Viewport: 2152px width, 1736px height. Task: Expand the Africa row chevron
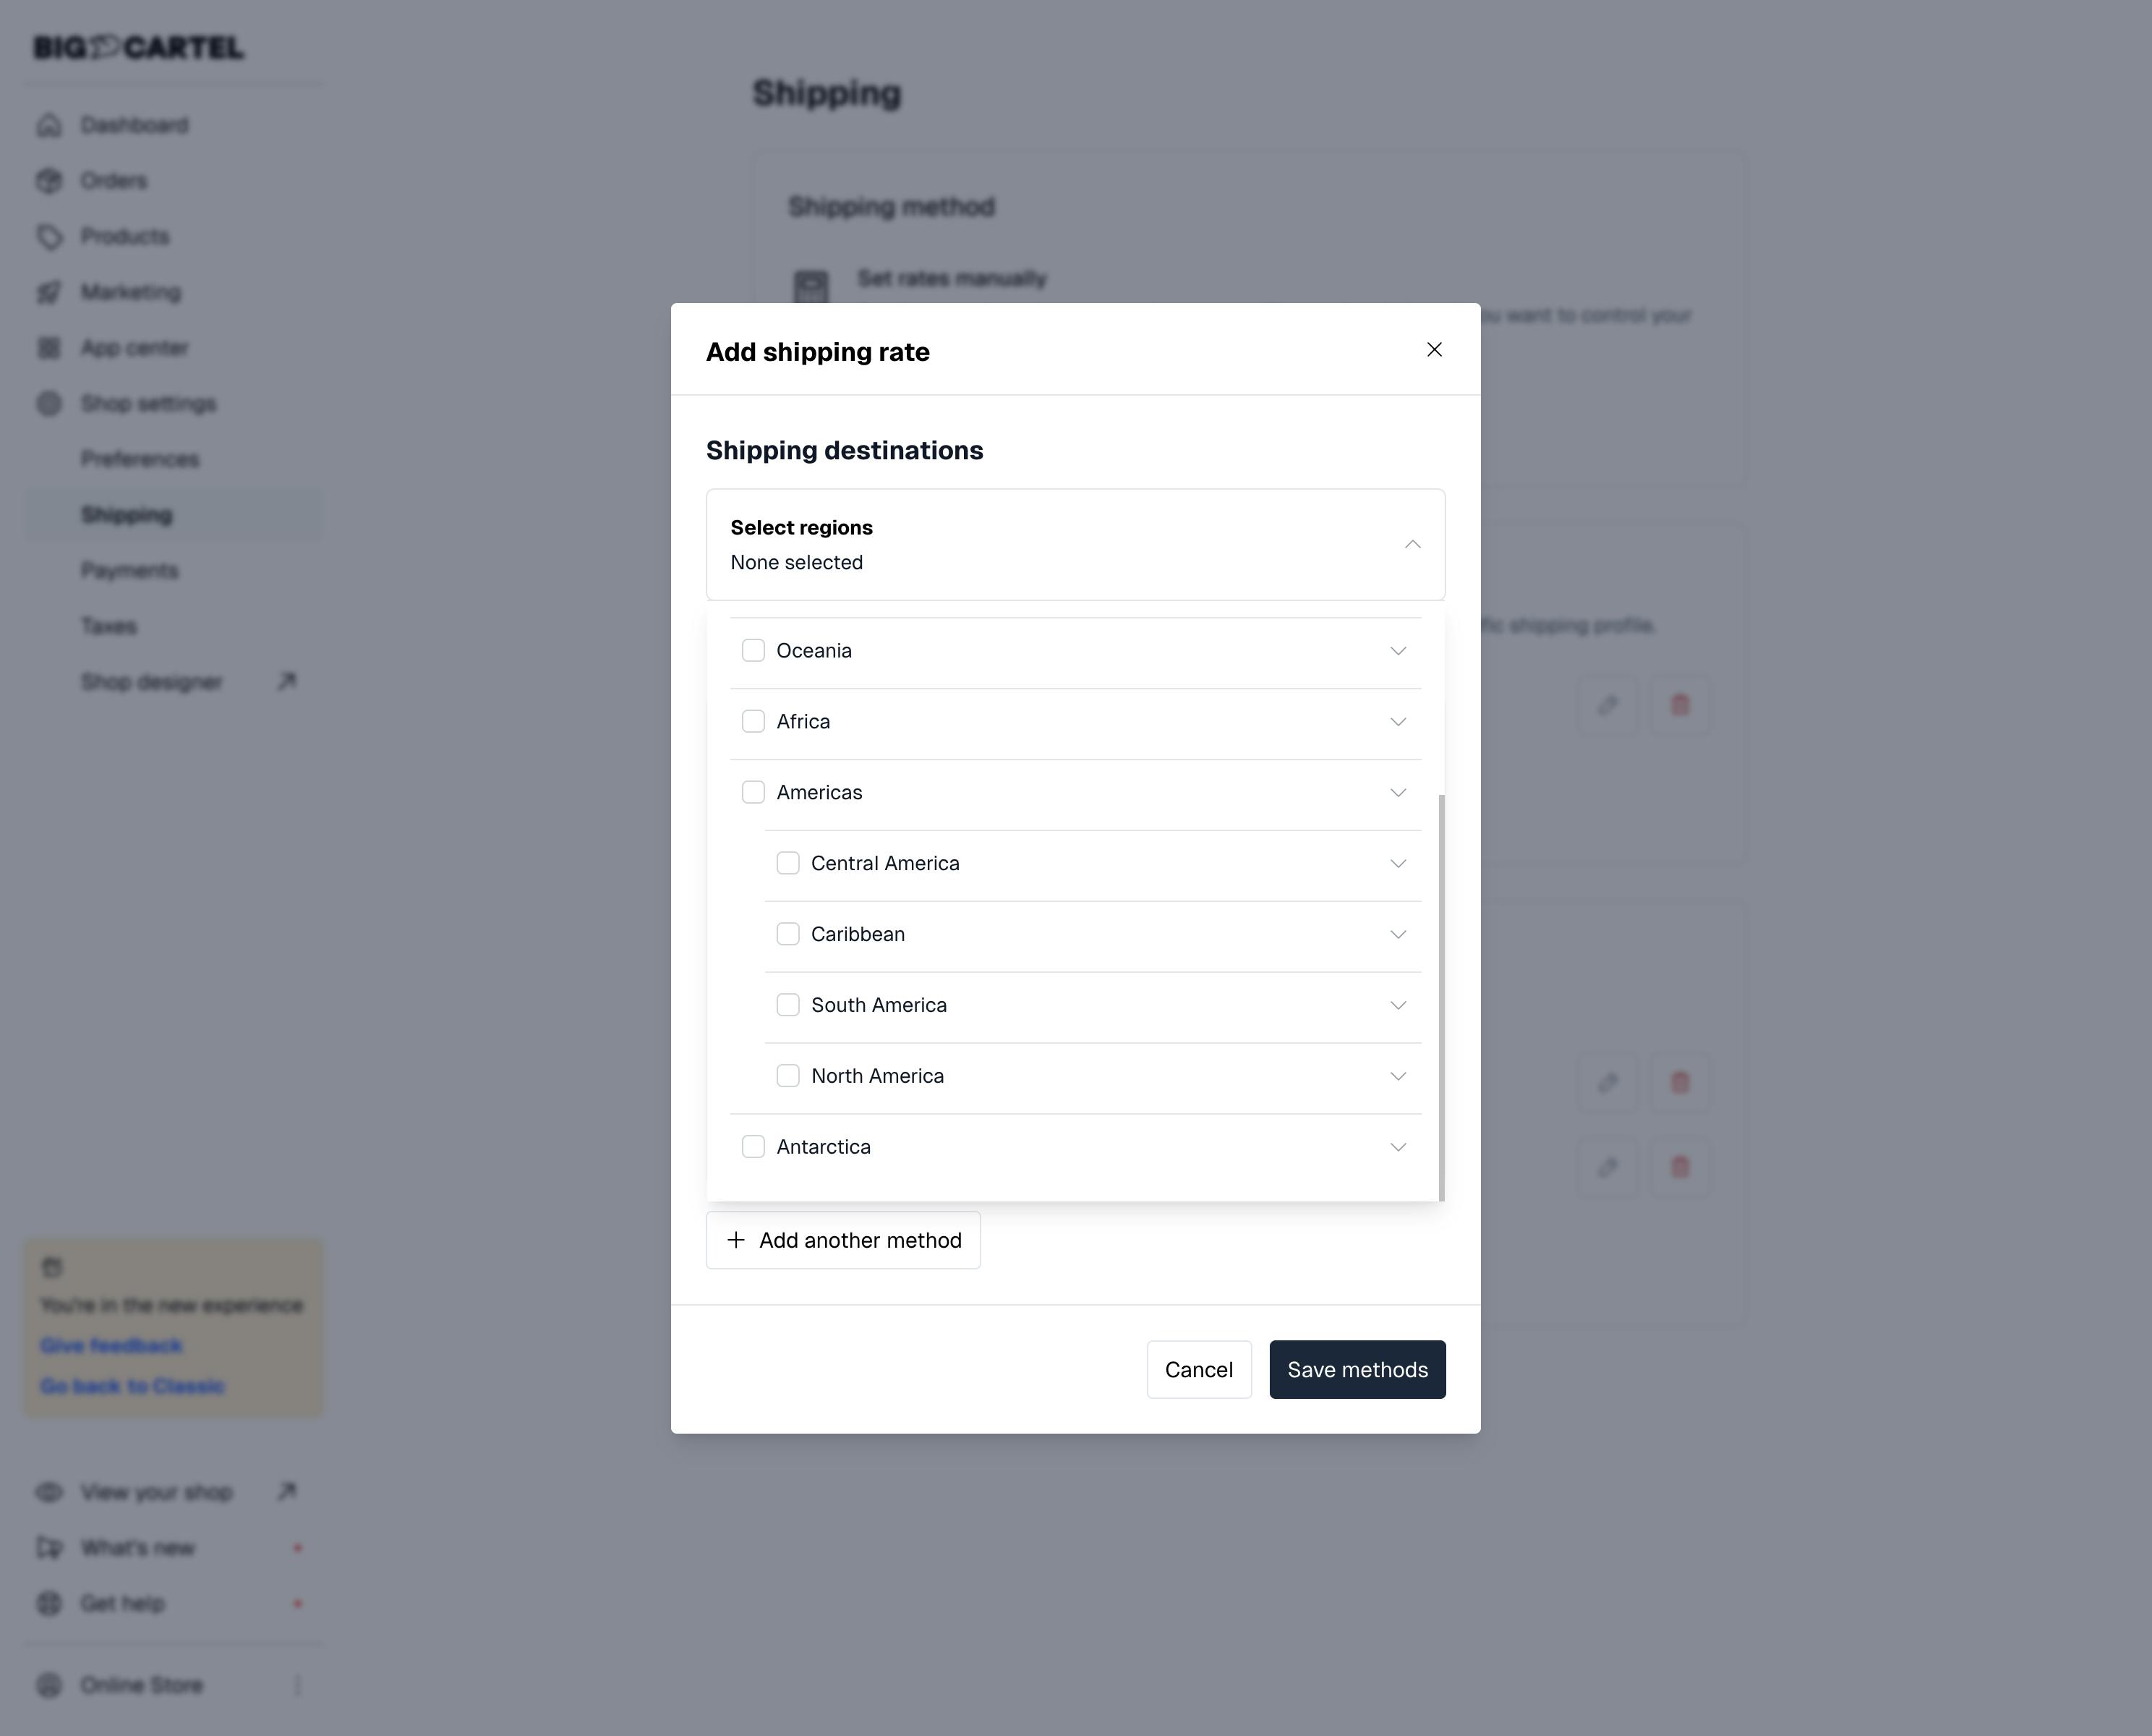click(1399, 722)
